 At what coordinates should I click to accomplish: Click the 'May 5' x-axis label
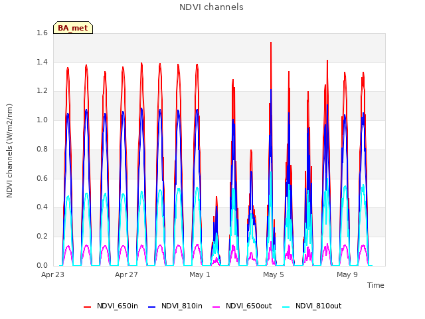tap(274, 274)
